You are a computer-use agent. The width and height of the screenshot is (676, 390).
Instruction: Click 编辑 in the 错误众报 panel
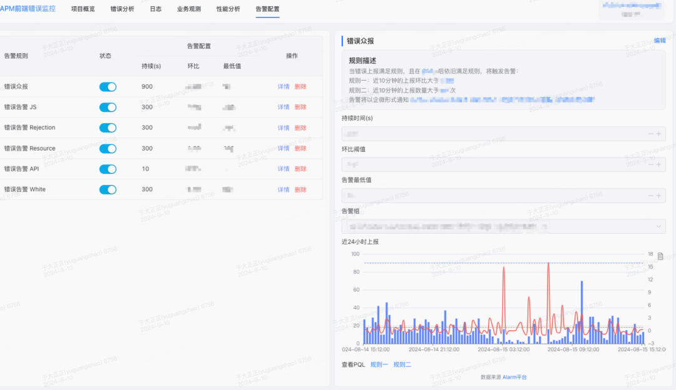(660, 41)
